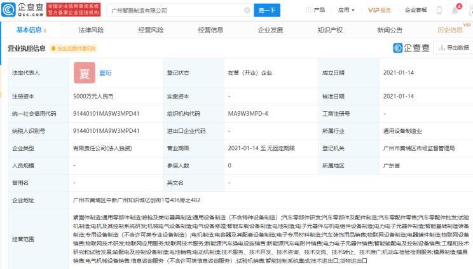473x269 pixels.
Task: Open the VIP服务 link
Action: tap(379, 10)
